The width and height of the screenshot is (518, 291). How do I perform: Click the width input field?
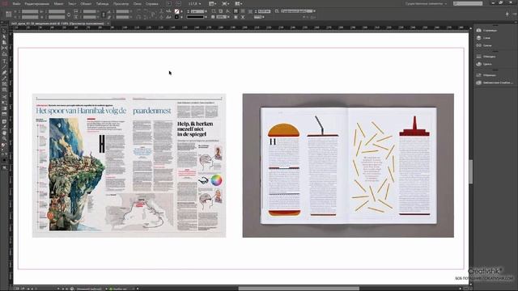57,11
